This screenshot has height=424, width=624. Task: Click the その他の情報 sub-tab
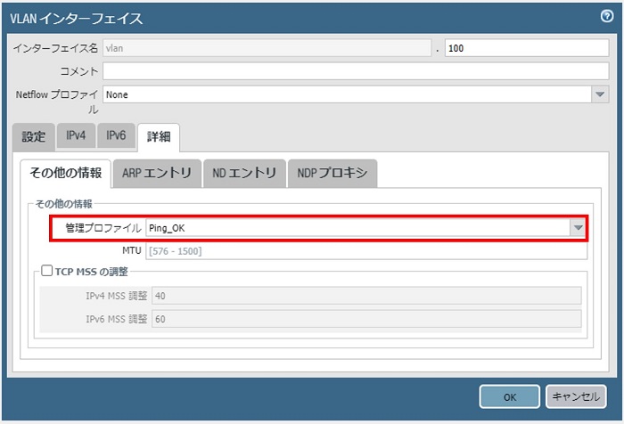pyautogui.click(x=65, y=174)
